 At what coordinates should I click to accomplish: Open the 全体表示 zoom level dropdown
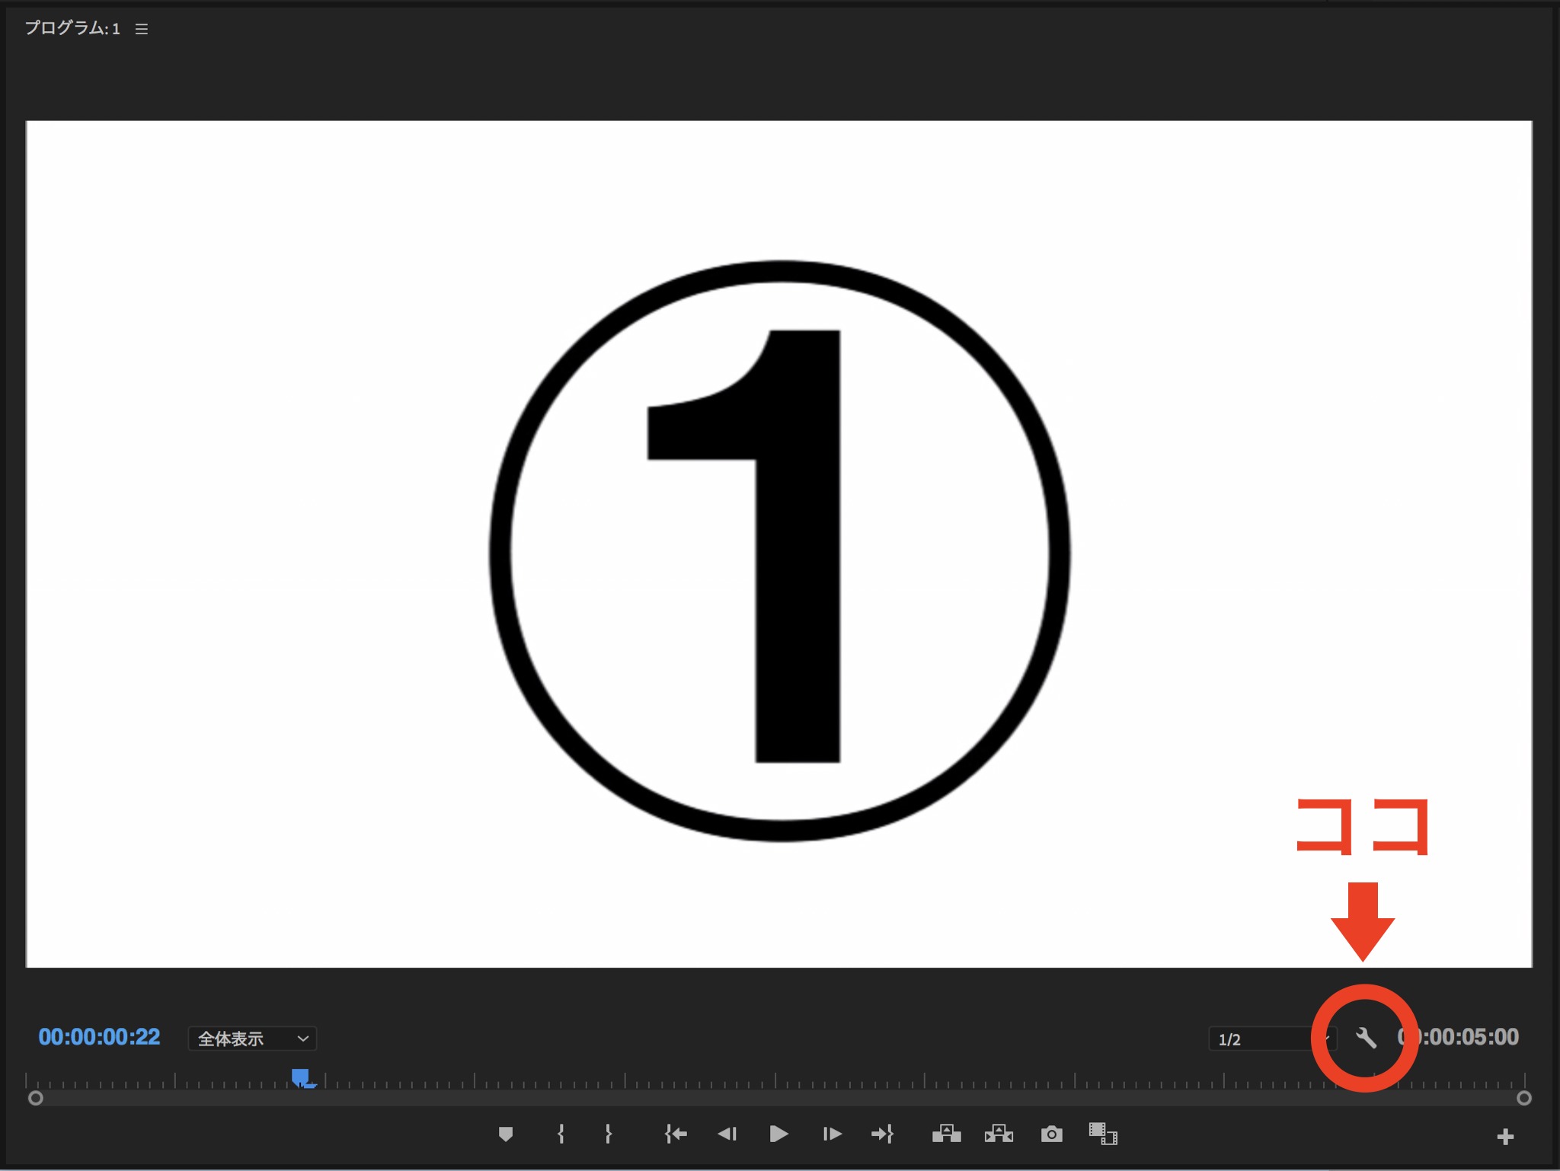point(252,1039)
